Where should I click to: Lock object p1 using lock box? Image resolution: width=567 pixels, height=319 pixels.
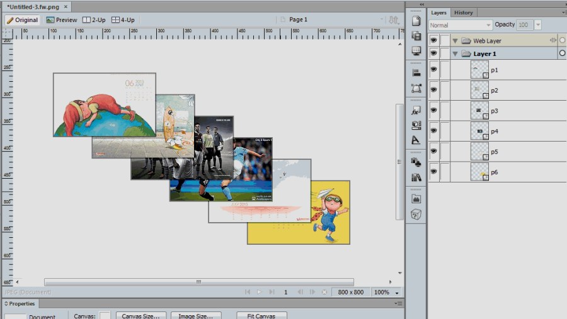[x=445, y=70]
